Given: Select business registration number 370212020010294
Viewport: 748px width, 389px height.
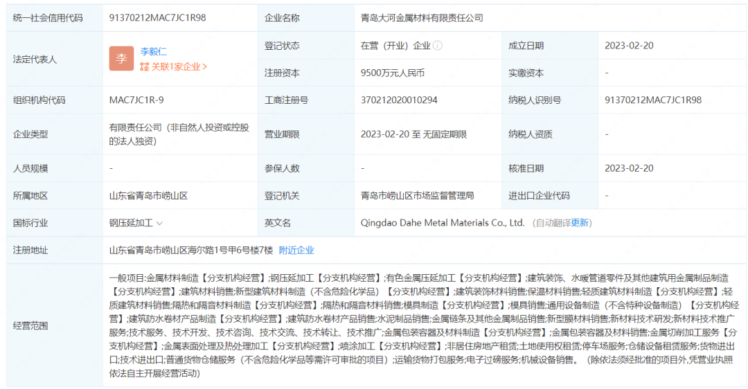Looking at the screenshot, I should click(x=399, y=100).
